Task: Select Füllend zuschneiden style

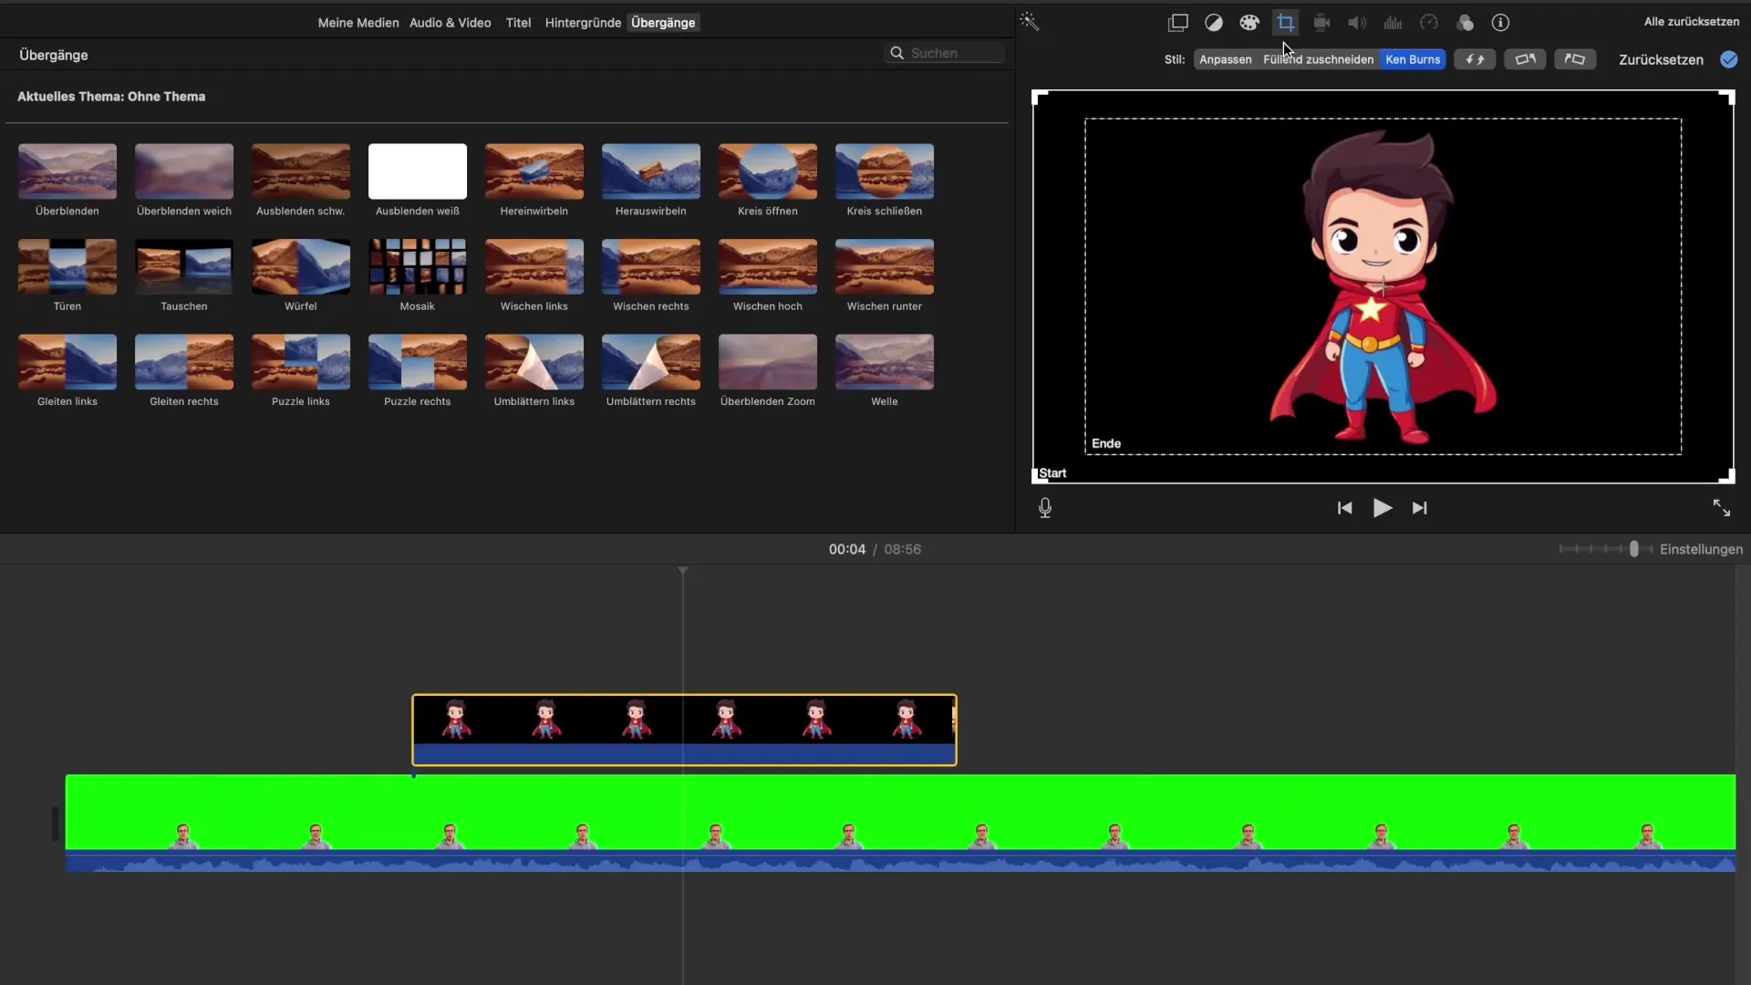Action: (1318, 59)
